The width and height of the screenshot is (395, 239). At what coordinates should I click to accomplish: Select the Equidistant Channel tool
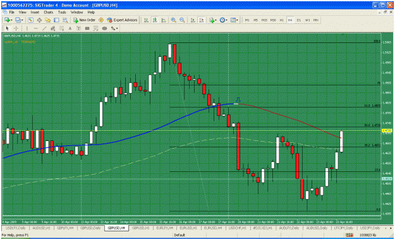click(52, 28)
